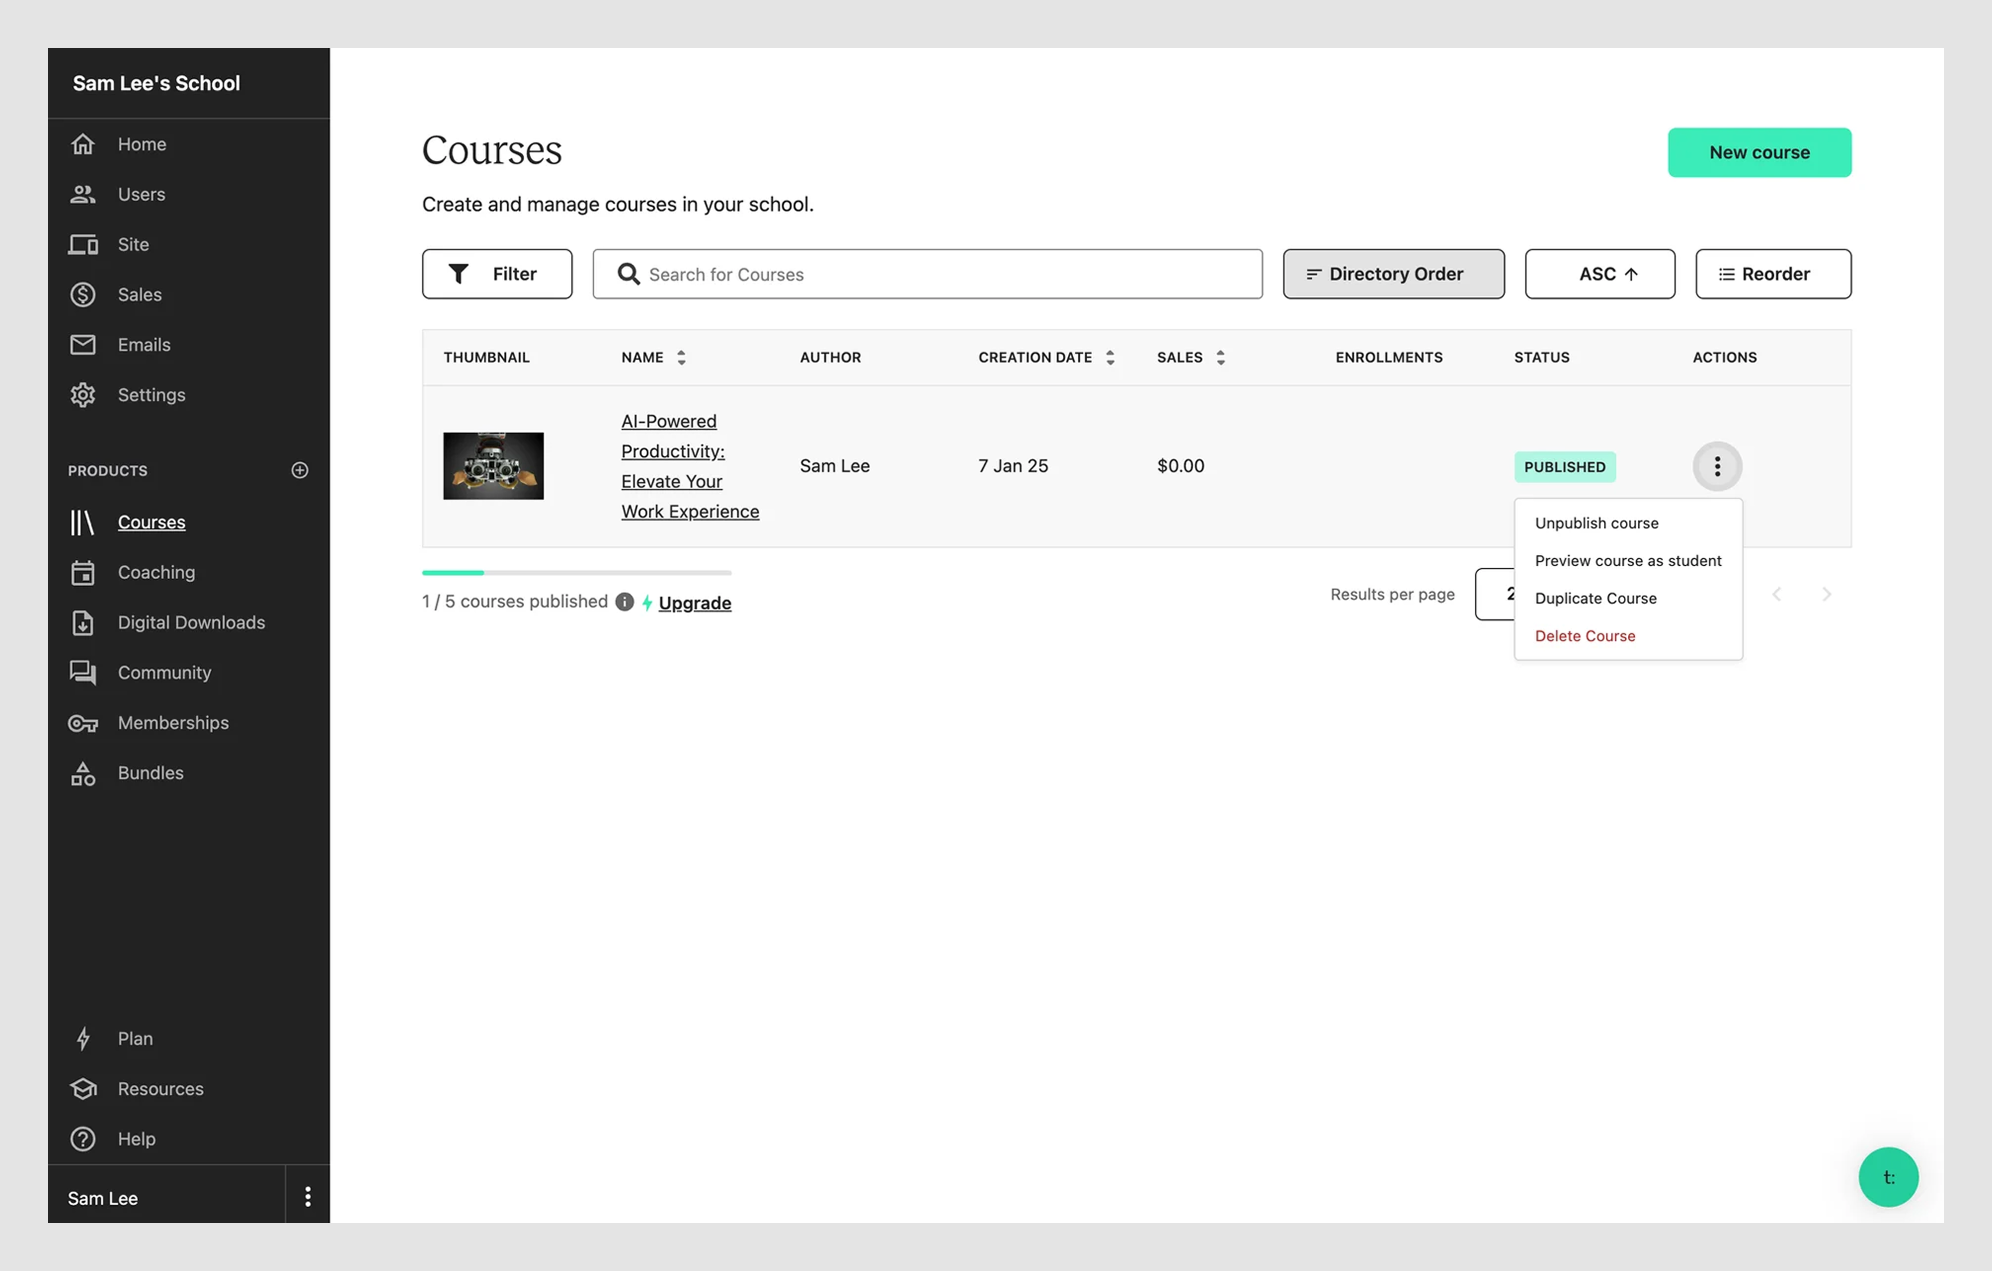The image size is (1992, 1271).
Task: Click the course thumbnail image
Action: click(493, 466)
